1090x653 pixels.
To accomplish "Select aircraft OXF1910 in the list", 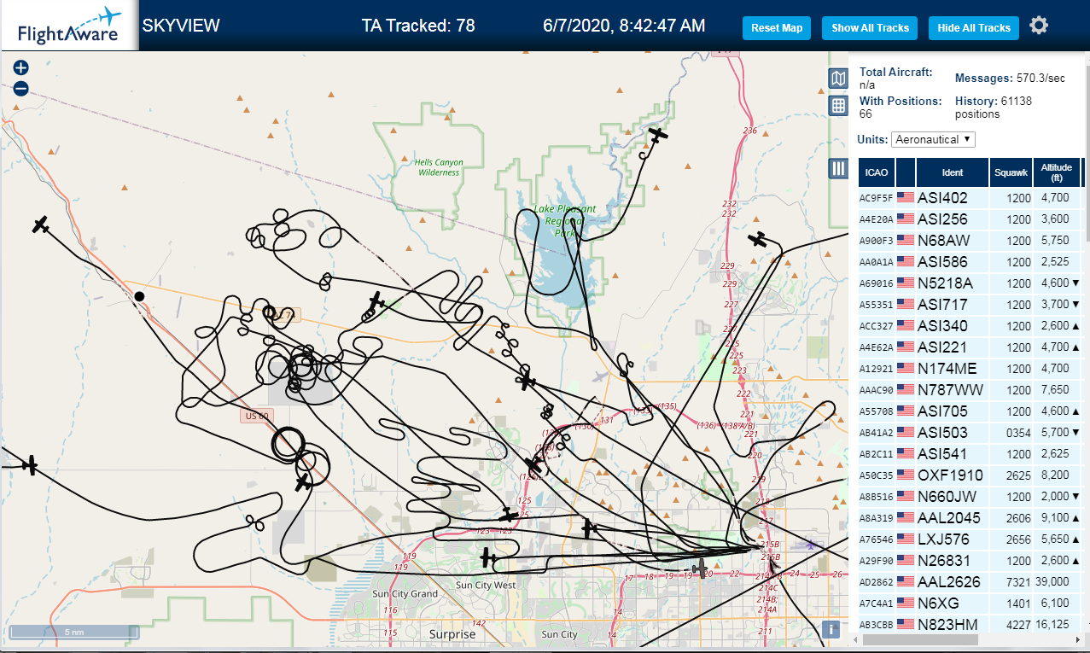I will (x=970, y=475).
